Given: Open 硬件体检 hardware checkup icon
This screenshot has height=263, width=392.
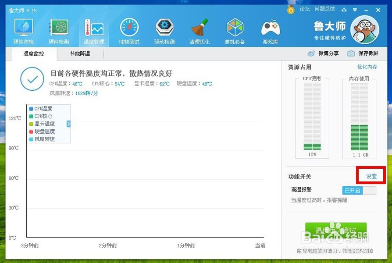Looking at the screenshot, I should tap(24, 28).
